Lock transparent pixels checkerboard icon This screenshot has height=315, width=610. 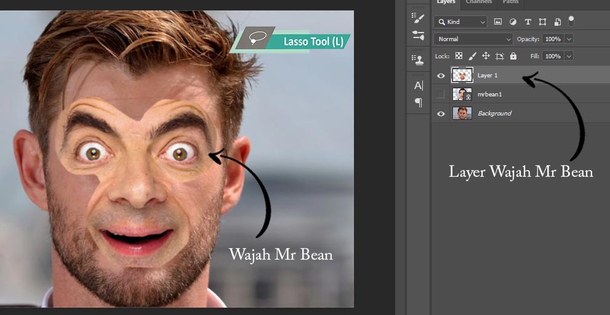click(459, 56)
